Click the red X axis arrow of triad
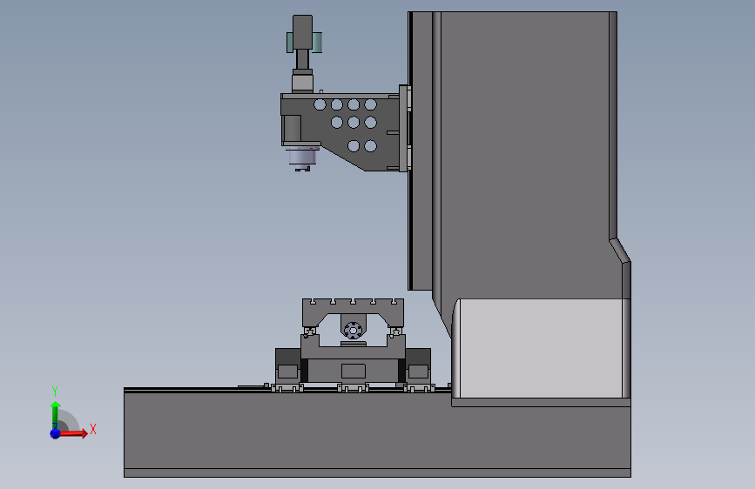755x489 pixels. tap(73, 433)
